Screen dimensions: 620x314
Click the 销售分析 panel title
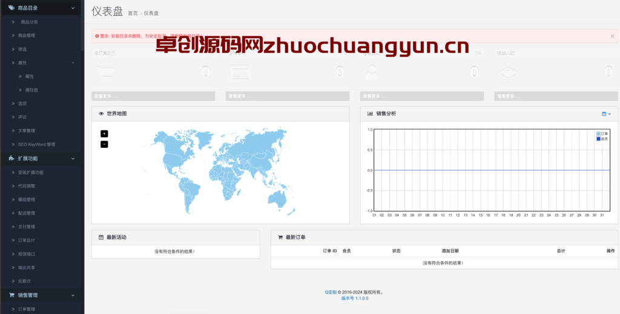pos(386,114)
